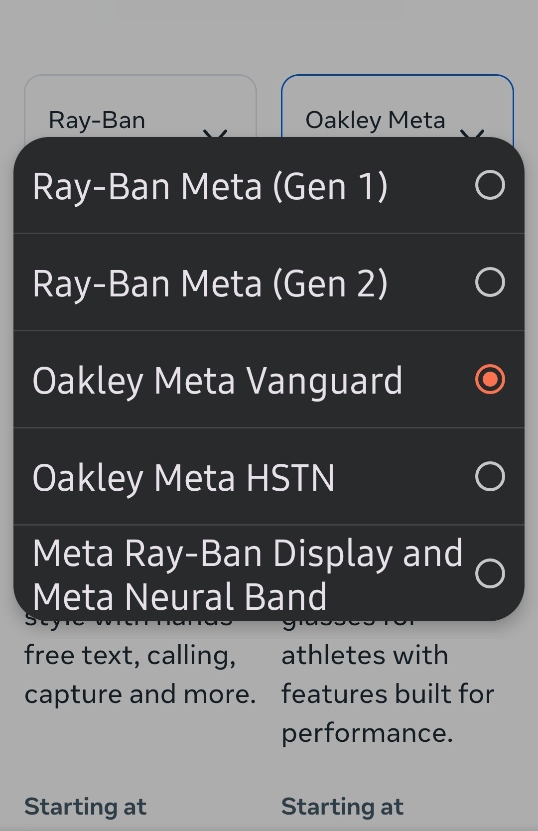Select the Ray-Ban Meta (Gen 2) radio button

[490, 282]
